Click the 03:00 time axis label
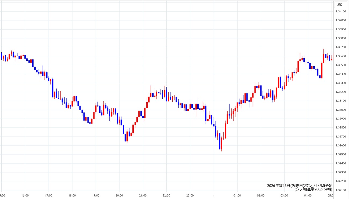Viewport: 349px width, 200px height. 284,195
